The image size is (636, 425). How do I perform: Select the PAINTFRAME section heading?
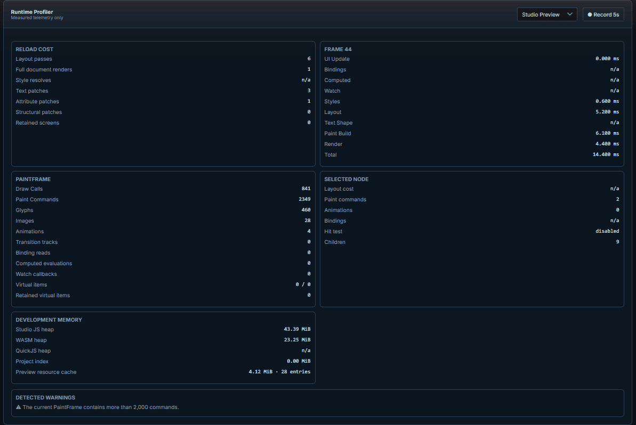(x=33, y=179)
